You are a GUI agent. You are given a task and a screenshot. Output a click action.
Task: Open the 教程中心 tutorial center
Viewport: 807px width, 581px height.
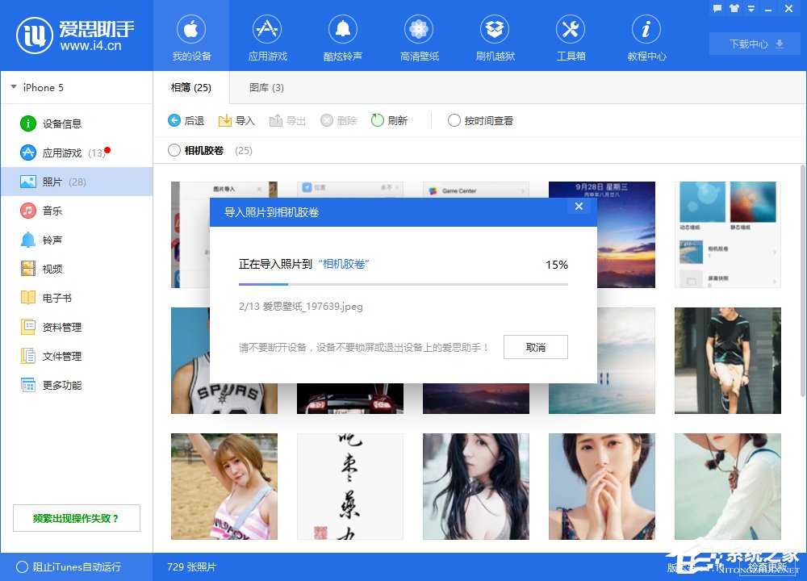[x=646, y=36]
